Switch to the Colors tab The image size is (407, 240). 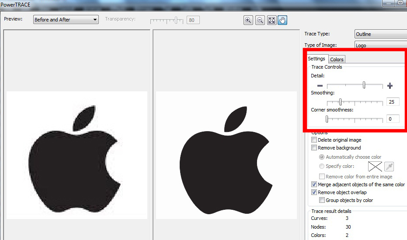tap(337, 59)
